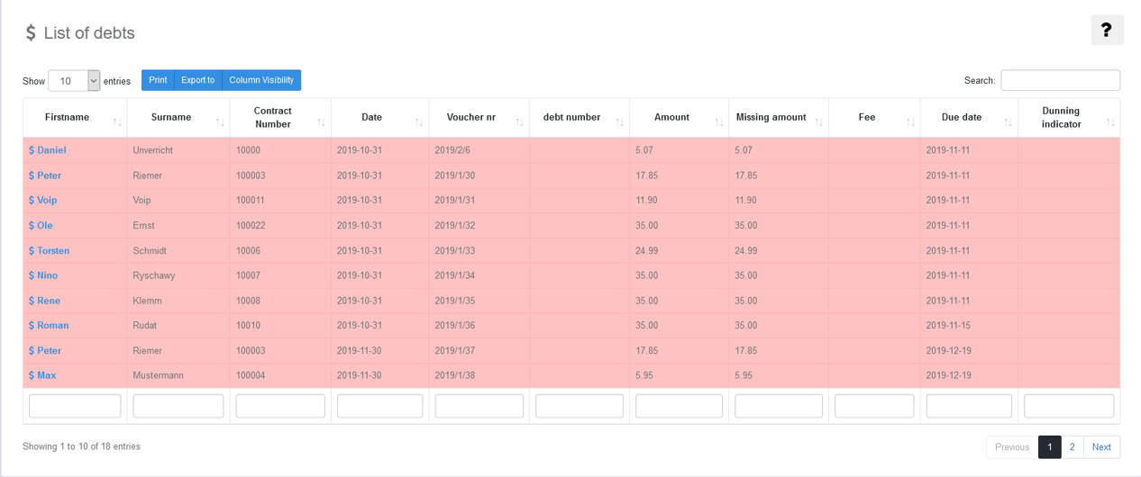Open debt entry for Ole
The height and width of the screenshot is (477, 1141).
(x=41, y=225)
